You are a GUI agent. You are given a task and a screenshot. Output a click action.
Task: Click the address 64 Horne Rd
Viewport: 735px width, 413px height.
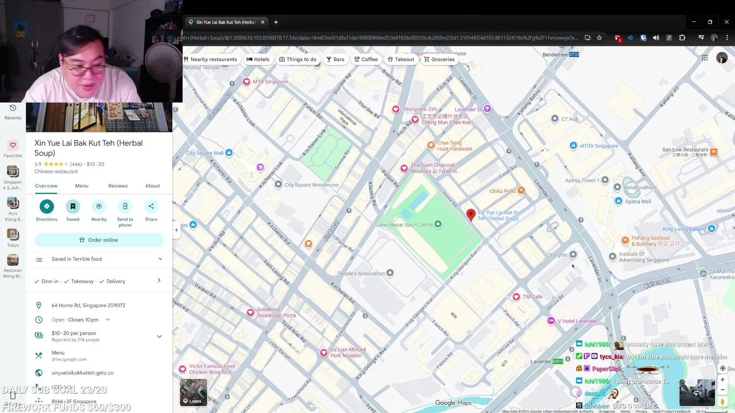(88, 305)
